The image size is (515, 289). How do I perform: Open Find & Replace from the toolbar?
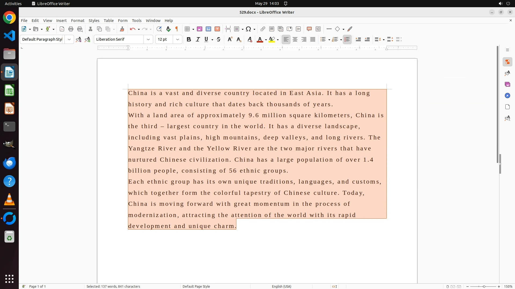159,29
